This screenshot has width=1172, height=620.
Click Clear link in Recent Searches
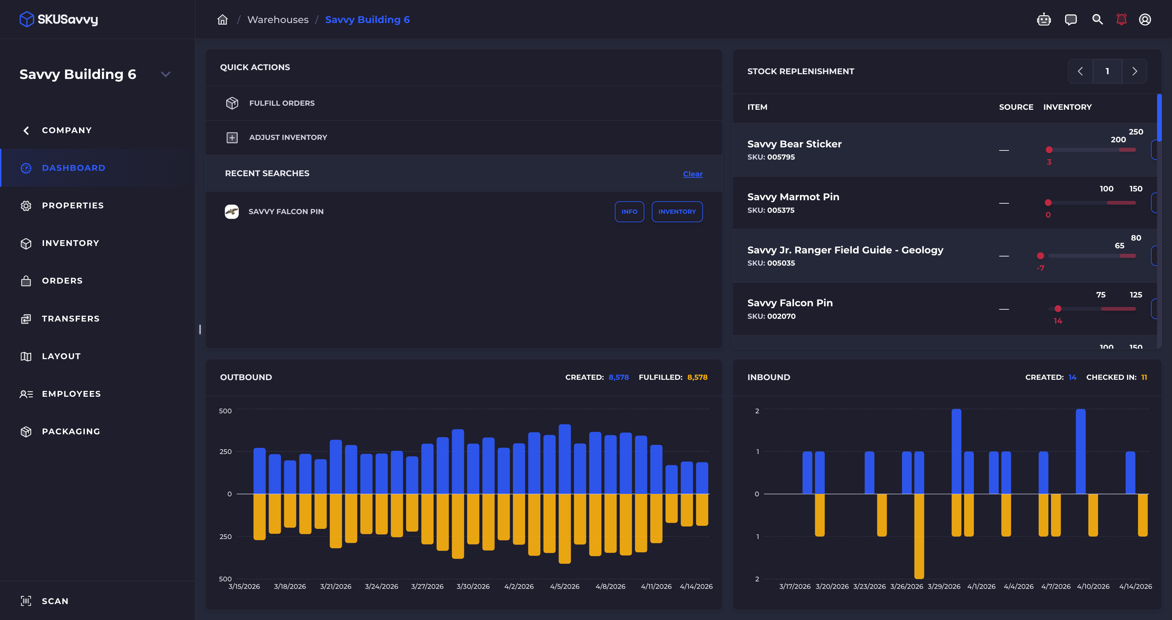click(x=692, y=174)
